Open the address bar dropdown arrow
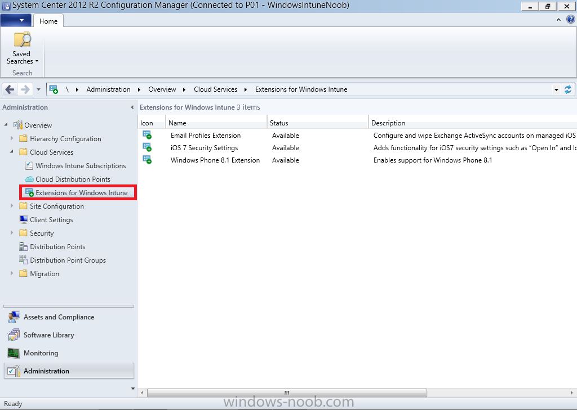Viewport: 577px width, 410px height. coord(556,89)
